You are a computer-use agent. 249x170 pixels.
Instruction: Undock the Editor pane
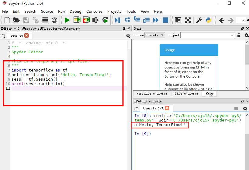(124, 28)
